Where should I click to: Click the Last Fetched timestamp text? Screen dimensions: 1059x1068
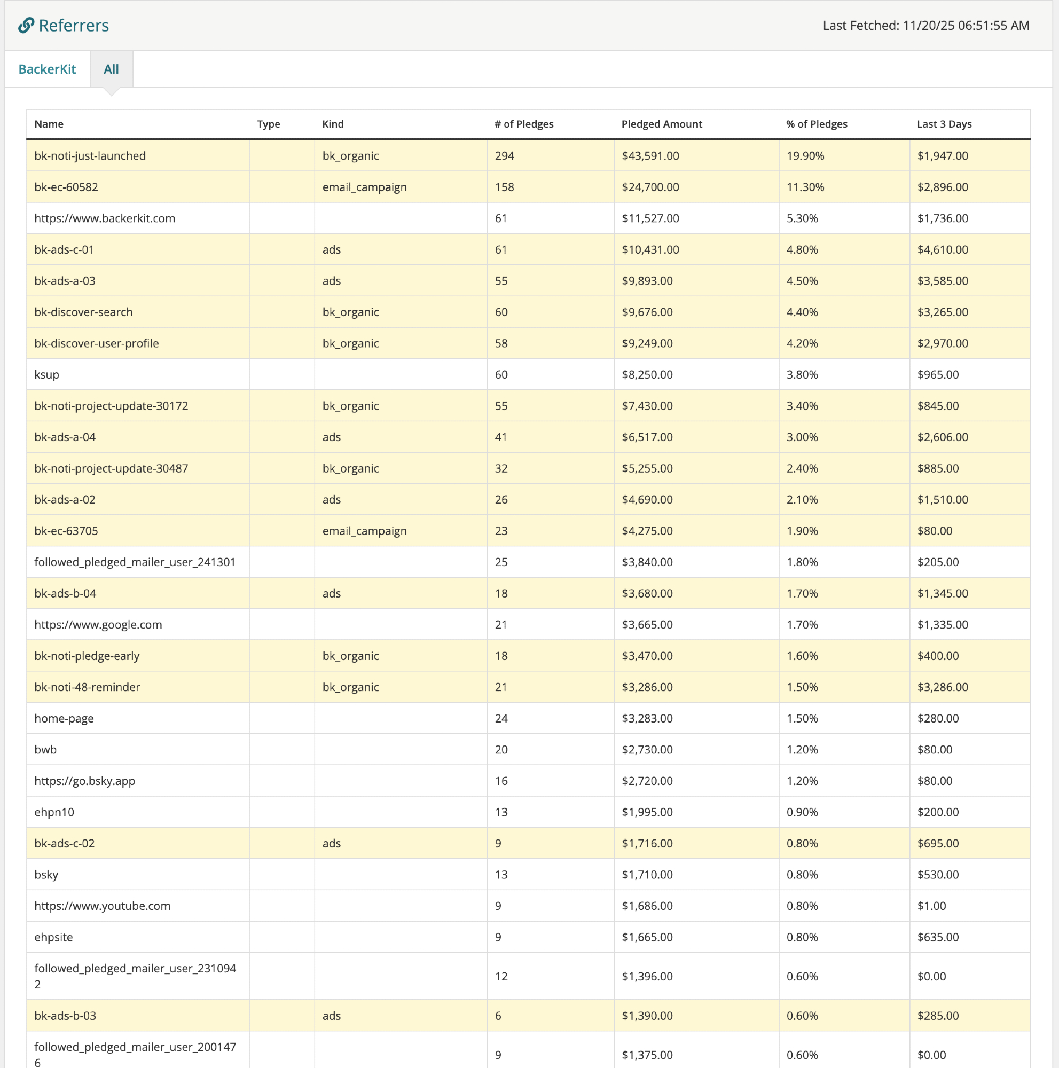click(925, 26)
